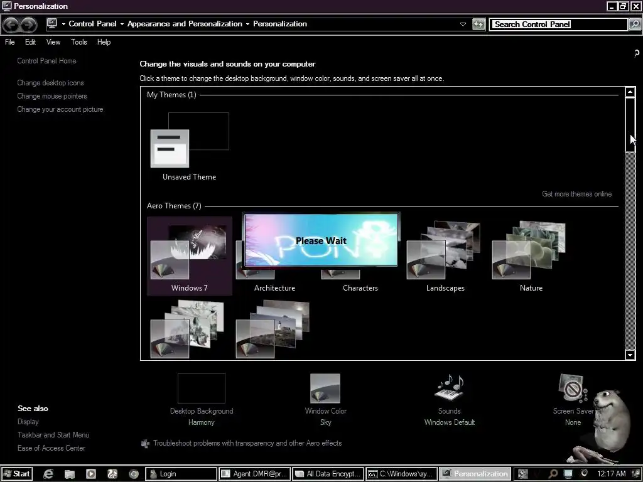Click the help question mark icon

[x=637, y=53]
